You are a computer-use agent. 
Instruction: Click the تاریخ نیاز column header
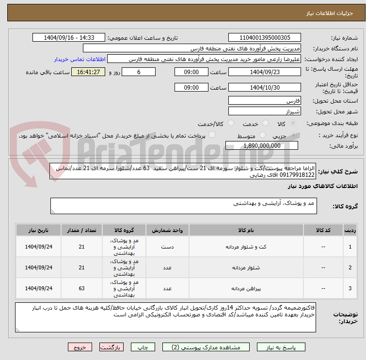(x=38, y=230)
